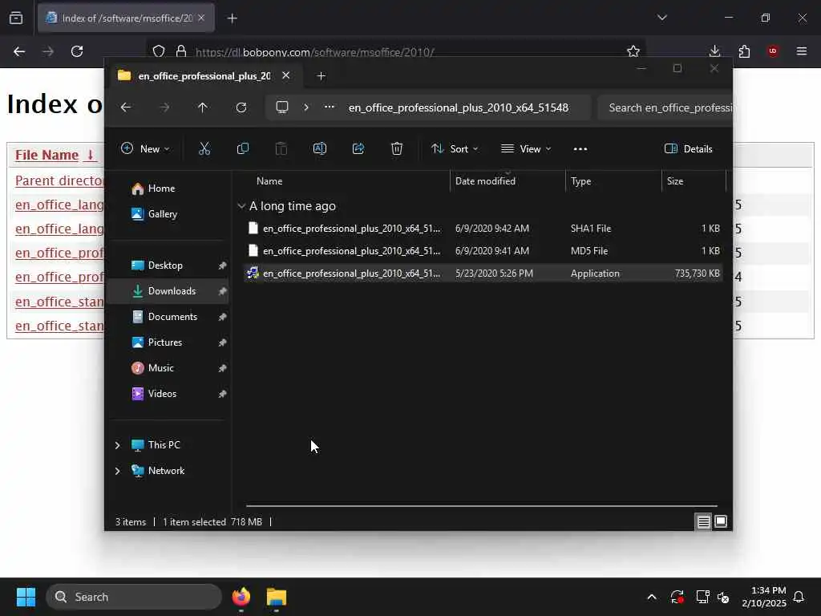Open Documents in the navigation pane
Viewport: 821px width, 616px height.
point(168,317)
